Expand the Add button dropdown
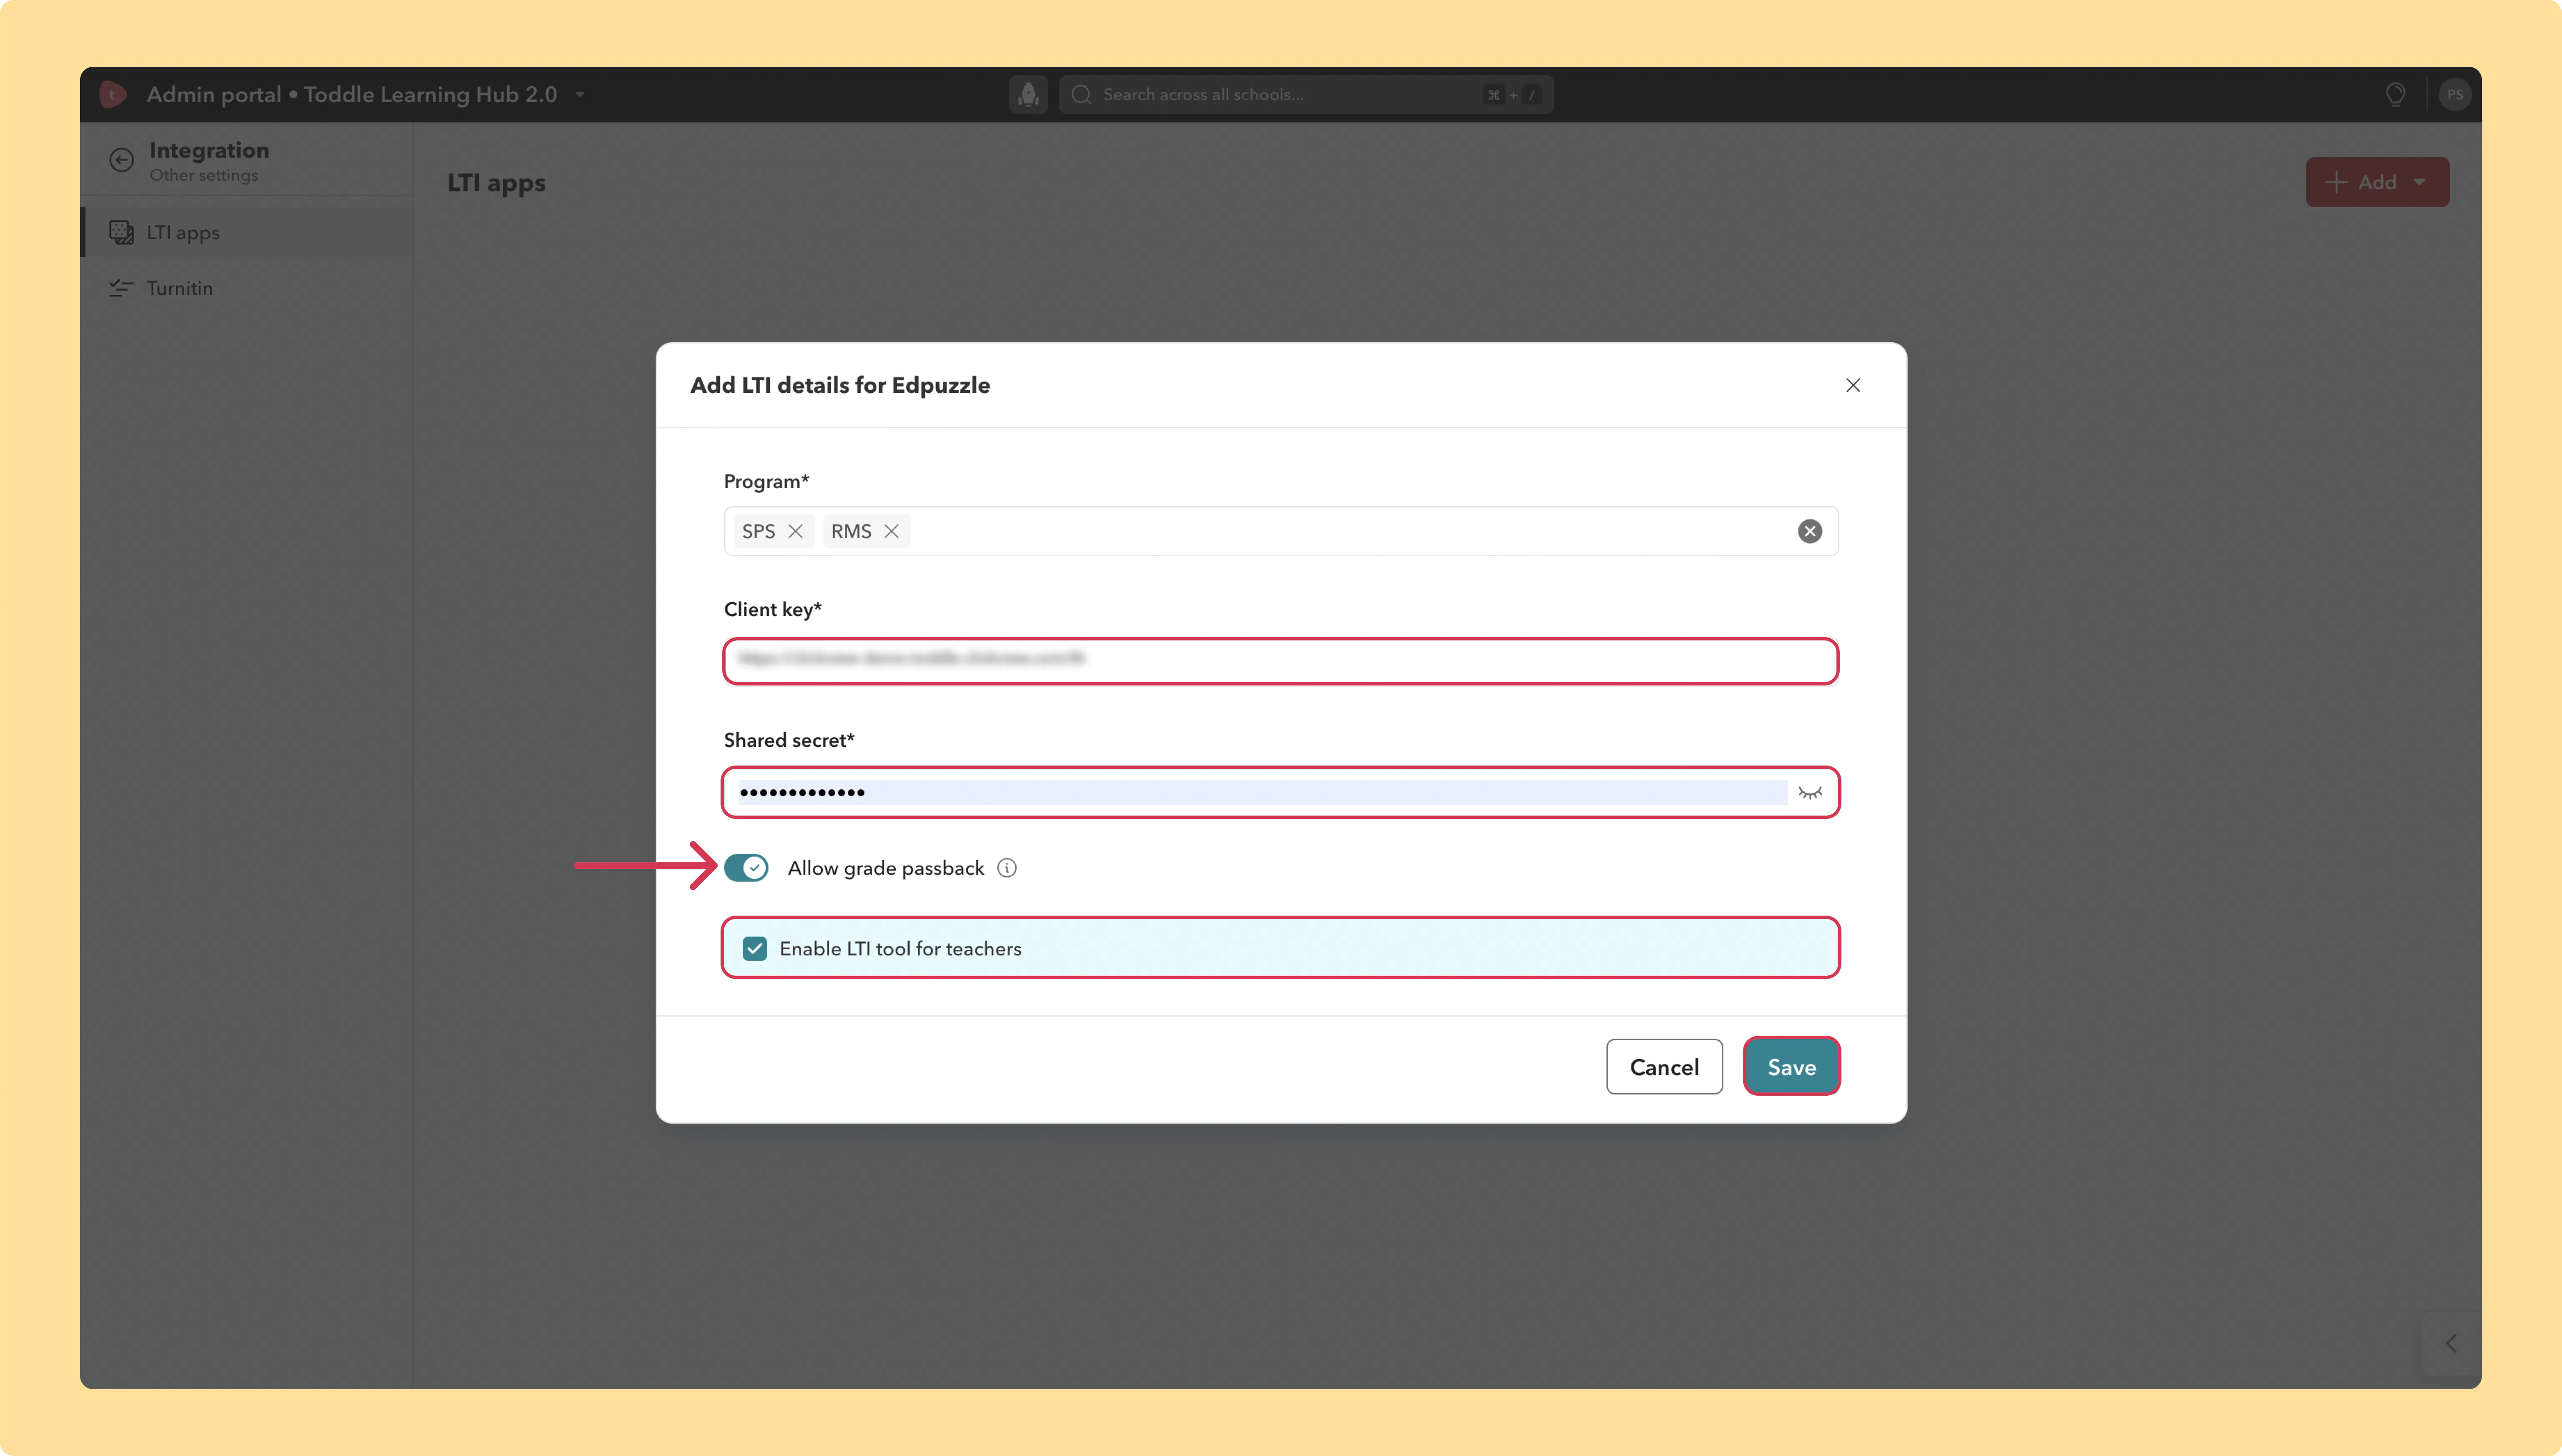 click(x=2420, y=182)
